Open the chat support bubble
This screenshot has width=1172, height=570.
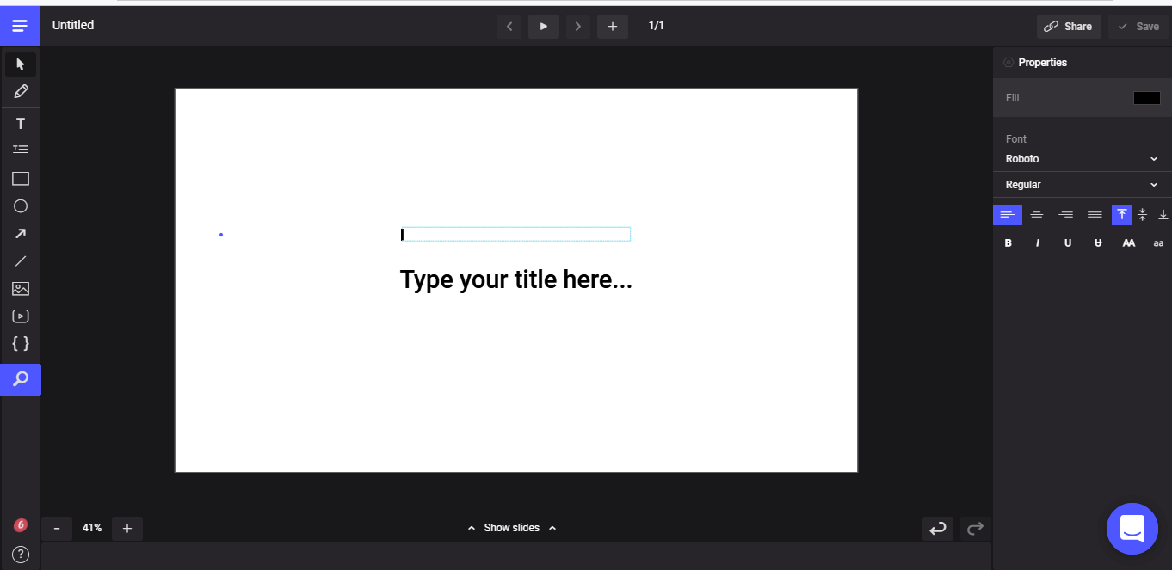click(x=1132, y=529)
